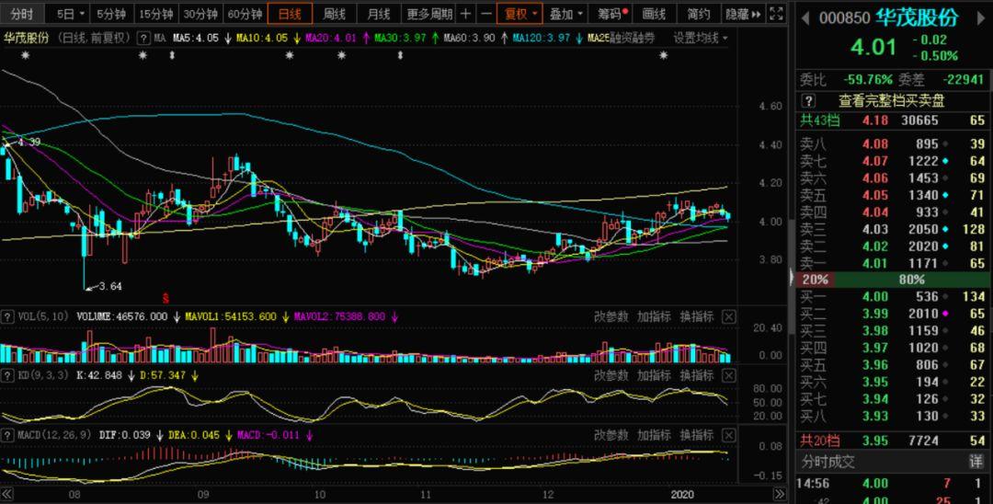Image resolution: width=993 pixels, height=504 pixels.
Task: Select the 买八 price 3.93
Action: pos(875,416)
